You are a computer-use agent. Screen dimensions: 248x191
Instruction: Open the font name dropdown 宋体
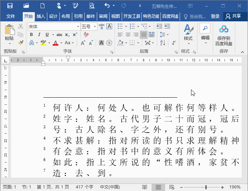[x=54, y=27]
